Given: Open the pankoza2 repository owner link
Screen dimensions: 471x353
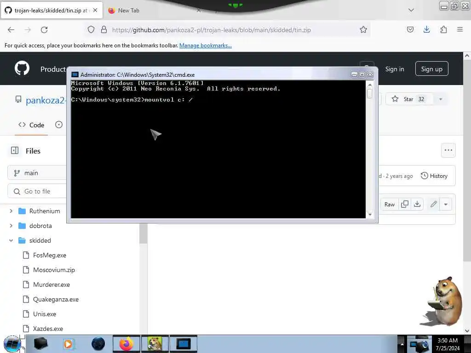Looking at the screenshot, I should click(45, 100).
